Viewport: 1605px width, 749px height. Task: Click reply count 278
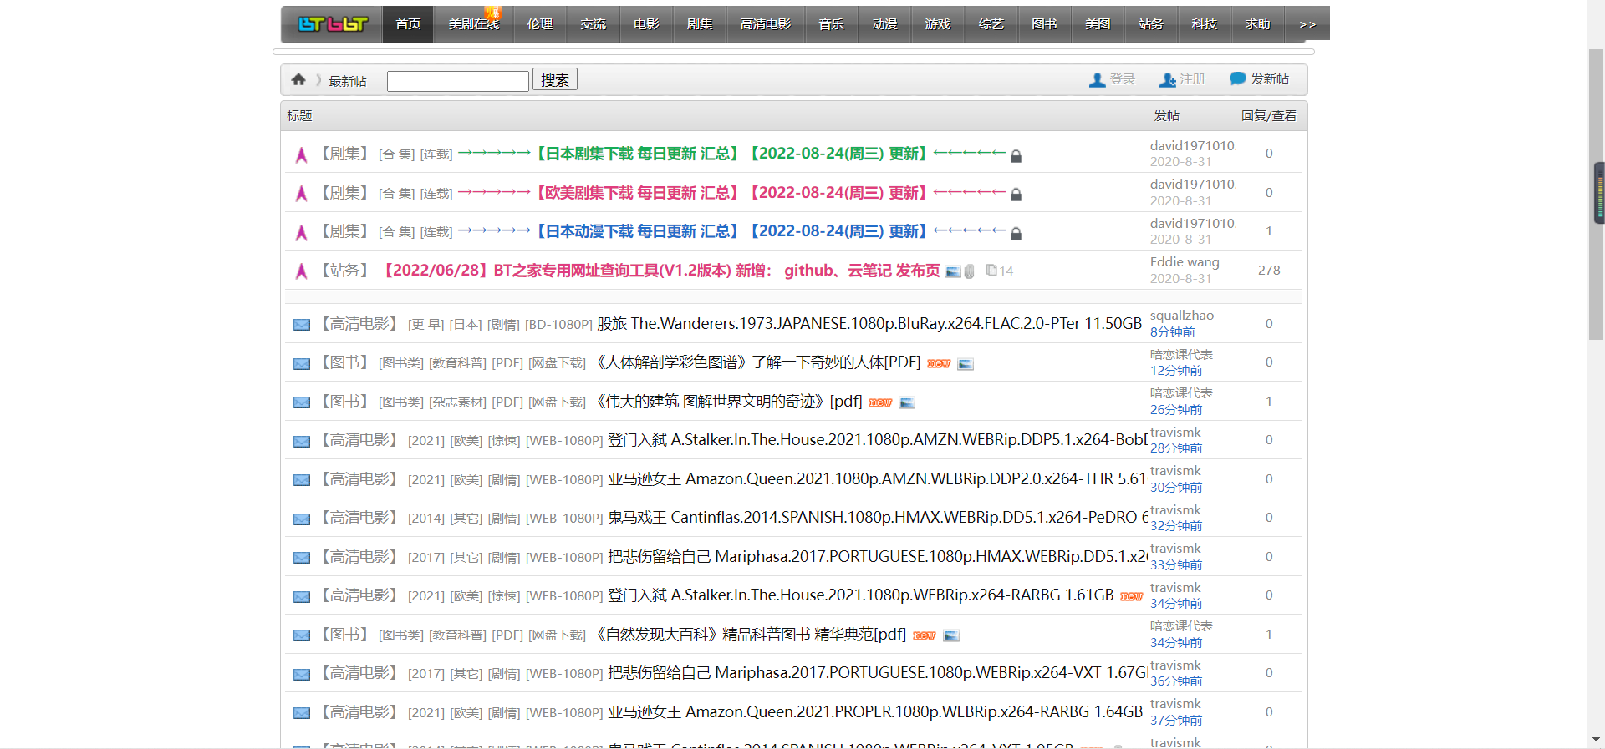1269,271
